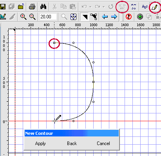Click the set-square and pencil geometry icon
Image resolution: width=161 pixels, height=156 pixels.
coord(3,17)
